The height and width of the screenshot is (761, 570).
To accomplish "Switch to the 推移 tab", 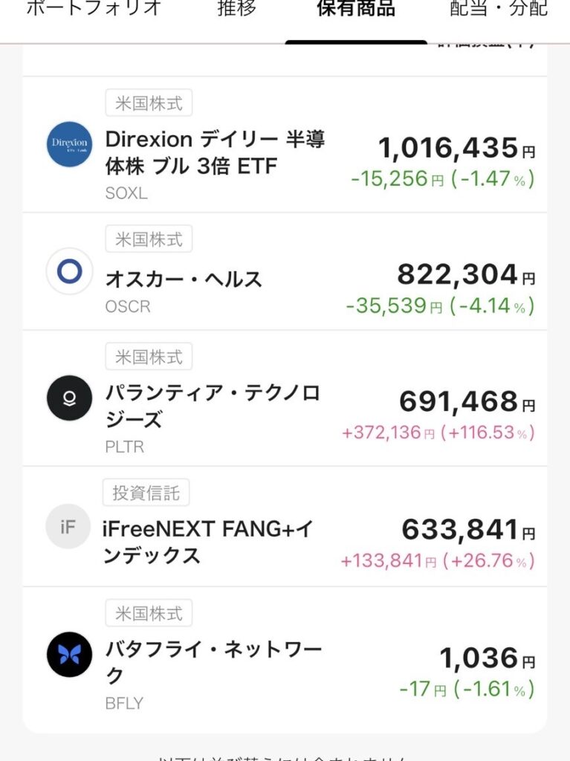I will (x=237, y=9).
